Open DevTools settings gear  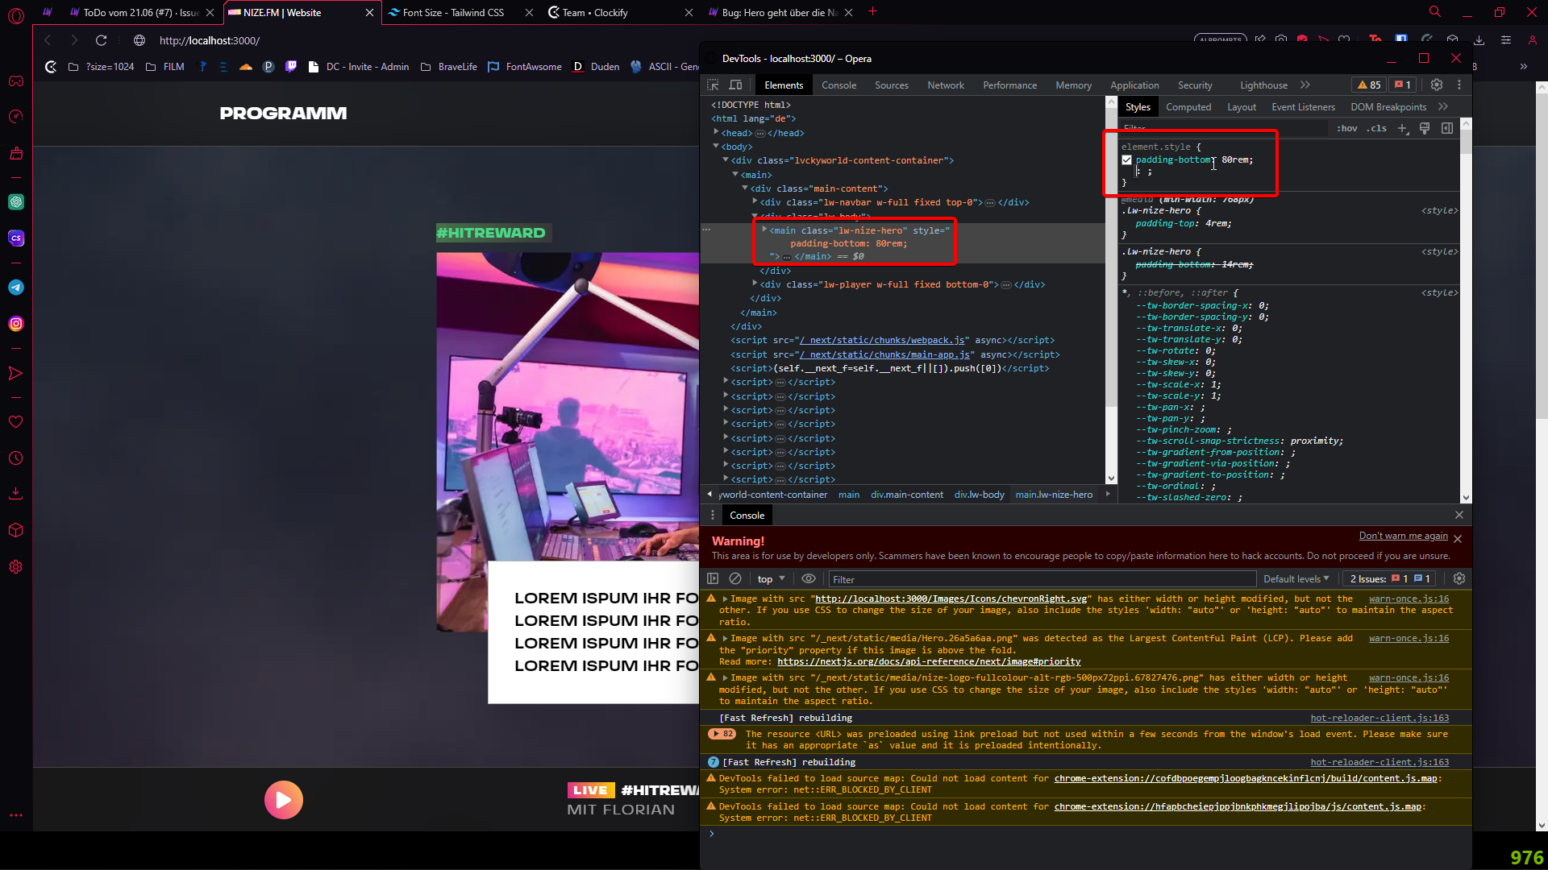pos(1436,85)
